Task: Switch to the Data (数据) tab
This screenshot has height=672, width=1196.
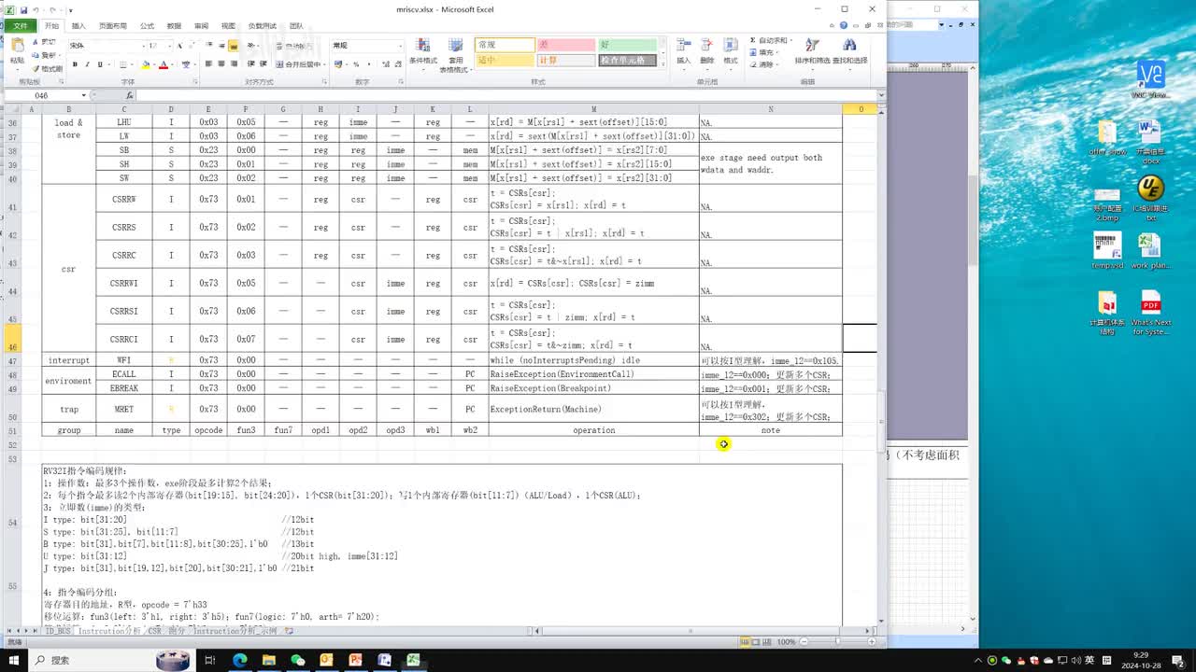Action: click(x=174, y=26)
